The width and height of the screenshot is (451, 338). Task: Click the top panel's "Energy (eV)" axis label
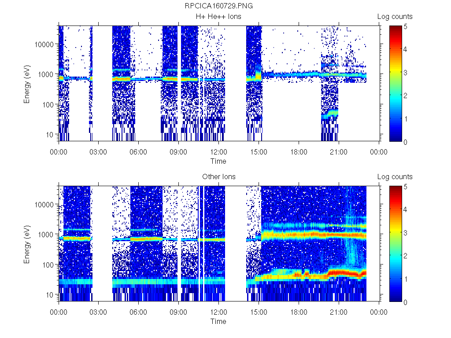27,83
